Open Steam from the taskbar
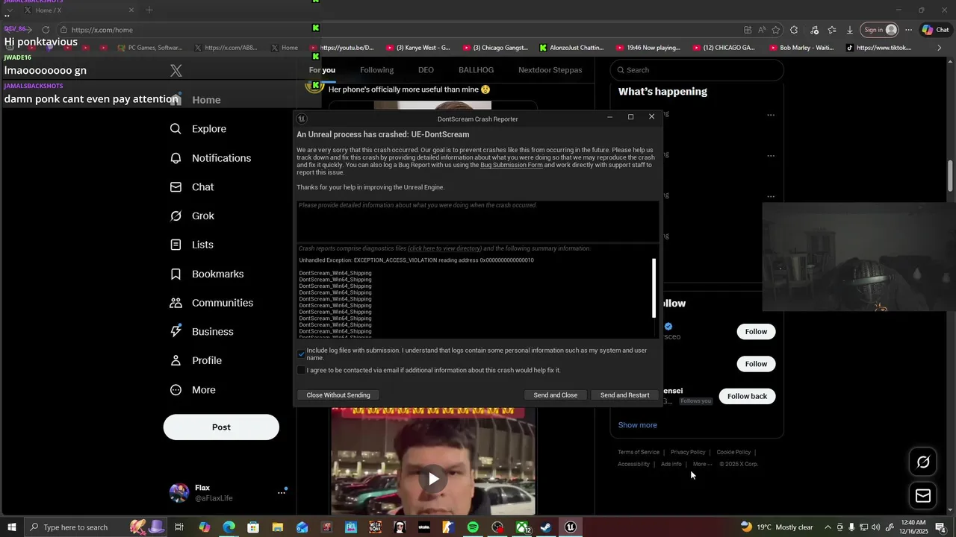Screen dimensions: 956x537 coord(546,527)
